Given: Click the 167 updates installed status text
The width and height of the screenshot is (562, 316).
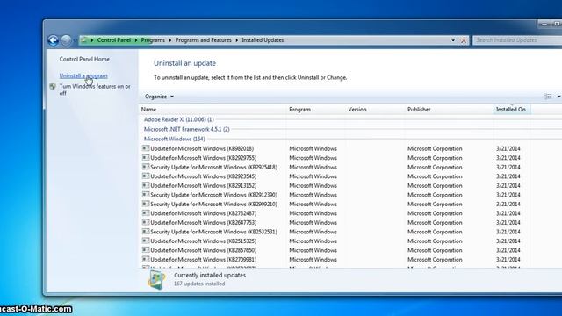Looking at the screenshot, I should (199, 284).
